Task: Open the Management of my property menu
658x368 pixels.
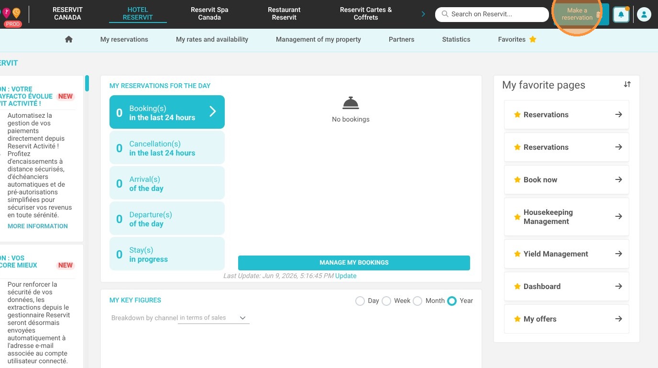Action: [318, 39]
